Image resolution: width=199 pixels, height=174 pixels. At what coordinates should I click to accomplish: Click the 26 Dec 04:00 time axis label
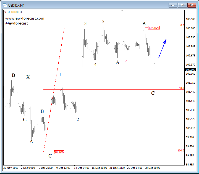pyautogui.click(x=135, y=168)
